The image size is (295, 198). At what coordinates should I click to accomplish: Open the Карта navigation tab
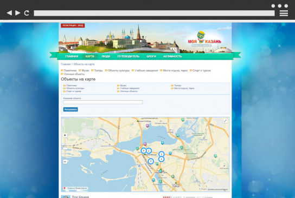click(90, 56)
